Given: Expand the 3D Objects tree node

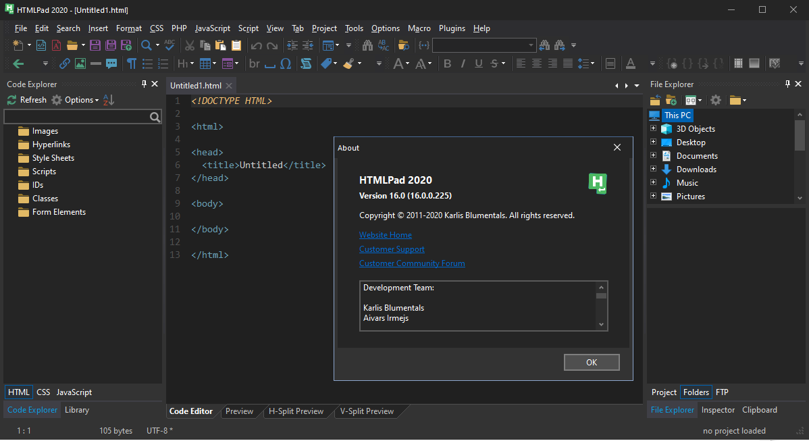Looking at the screenshot, I should coord(653,128).
